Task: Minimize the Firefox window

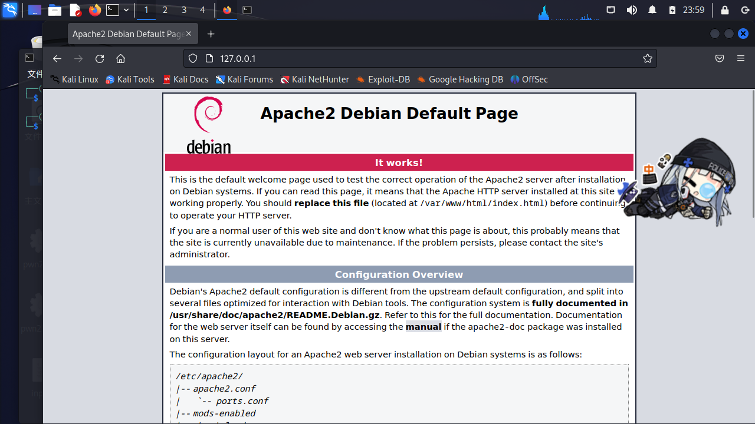Action: point(715,34)
